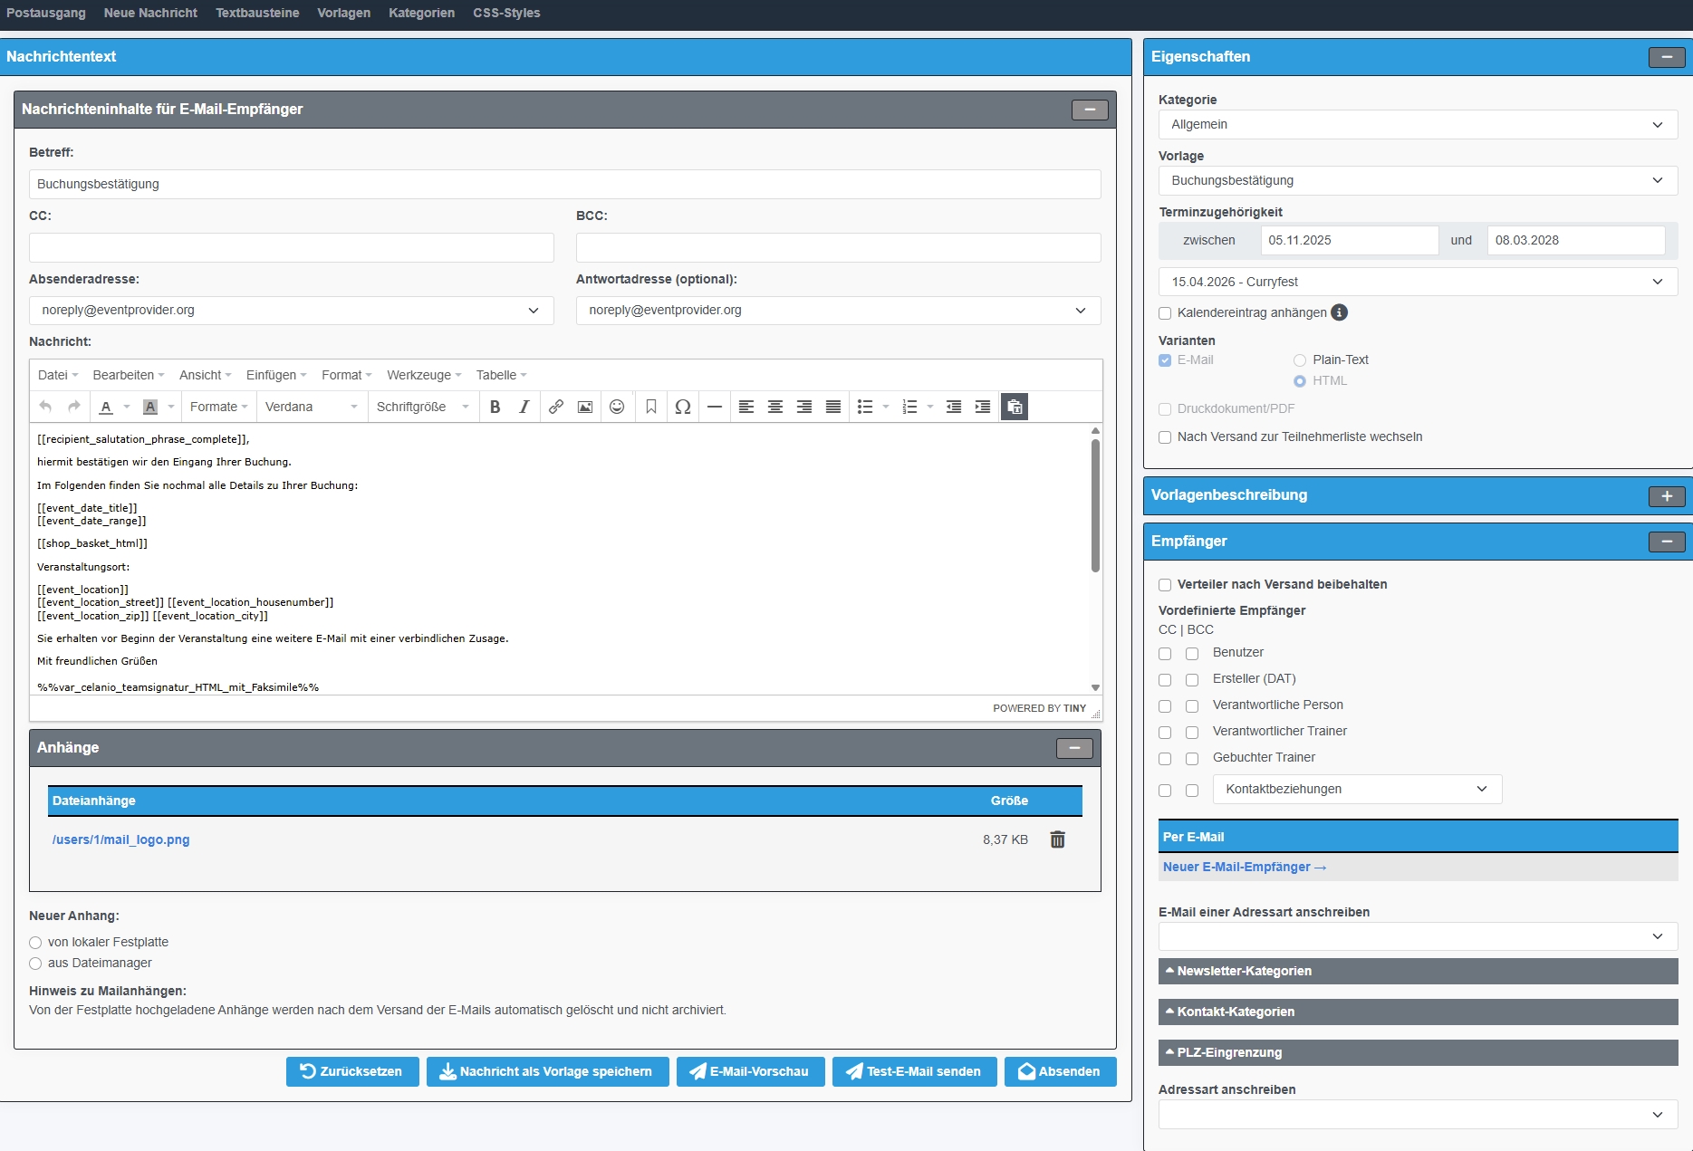Click Test-E-Mail senden
1693x1151 pixels.
pyautogui.click(x=914, y=1072)
